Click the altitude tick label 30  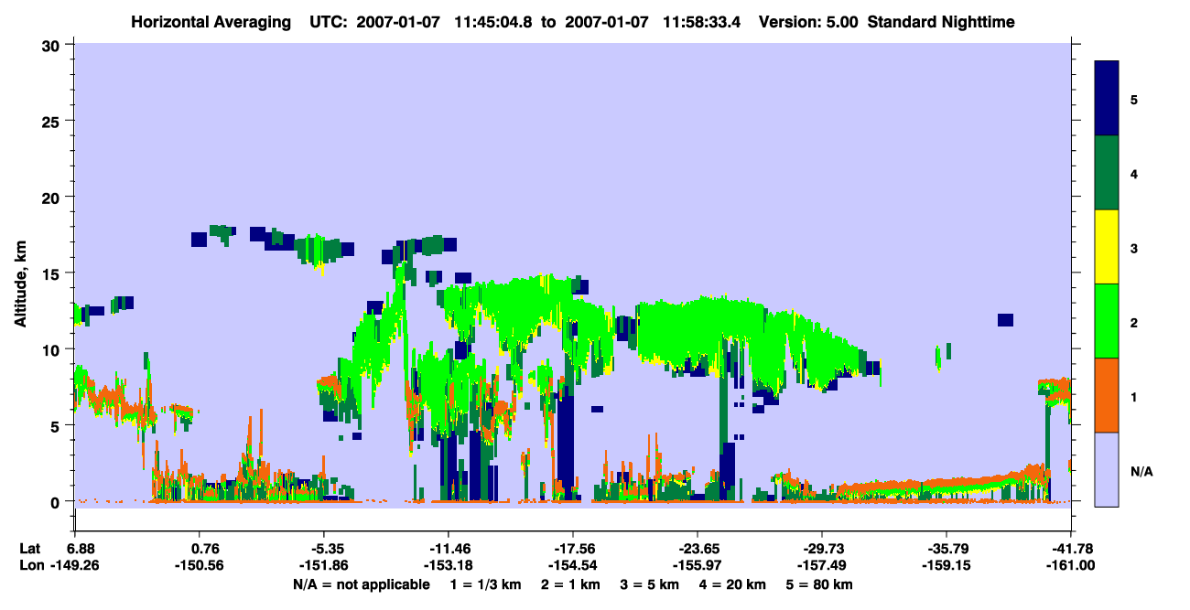pyautogui.click(x=53, y=45)
